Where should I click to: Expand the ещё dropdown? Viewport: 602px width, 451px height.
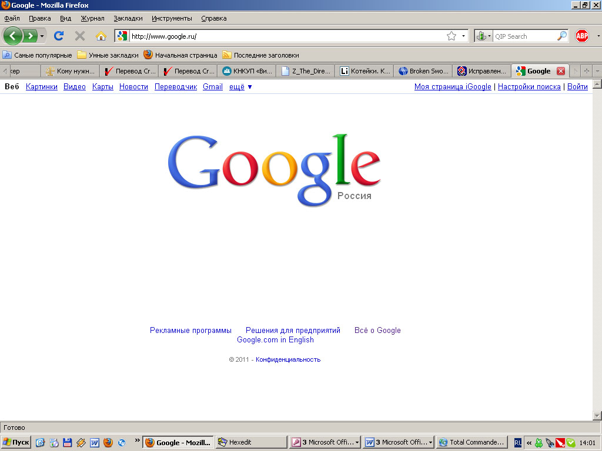point(240,87)
